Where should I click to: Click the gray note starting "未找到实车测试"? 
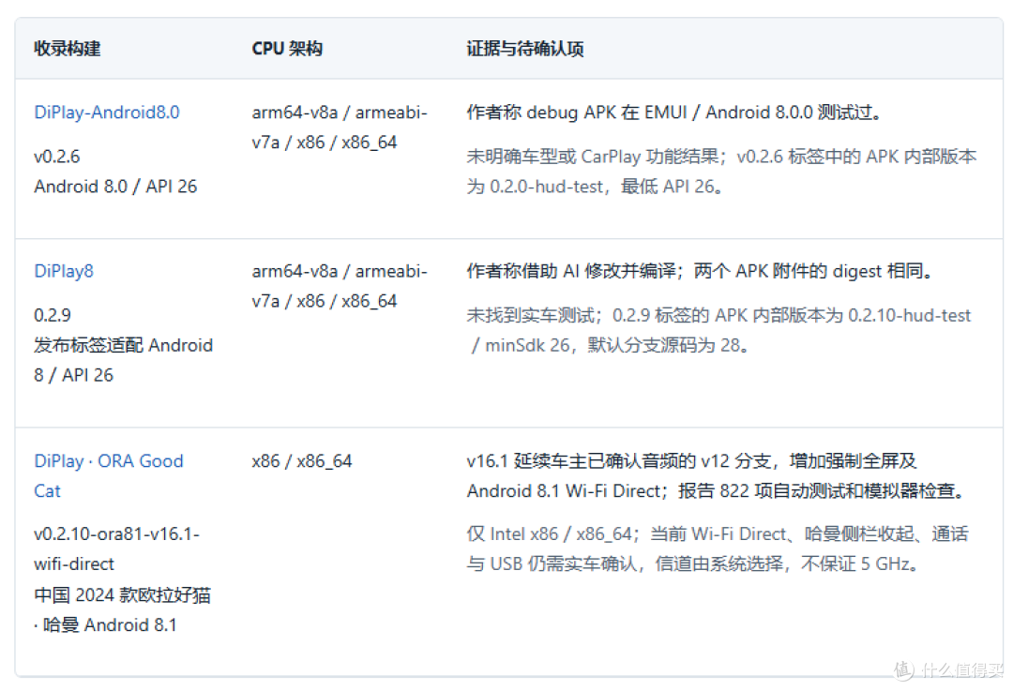click(719, 330)
